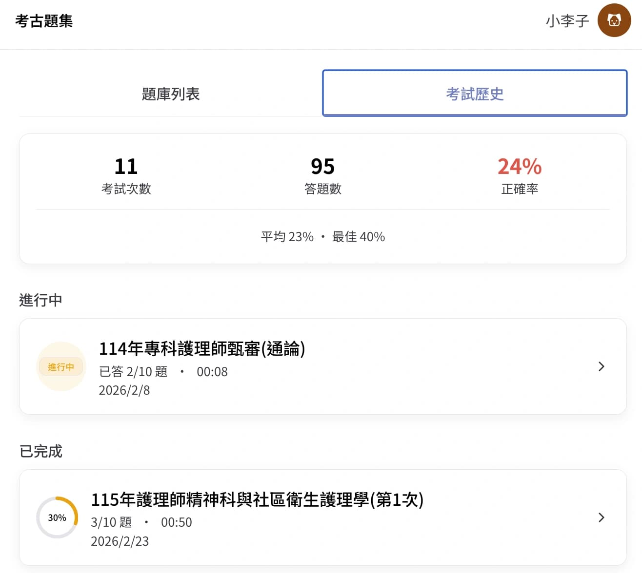Click the 95 答題數 statistic
This screenshot has width=642, height=573.
(x=322, y=175)
